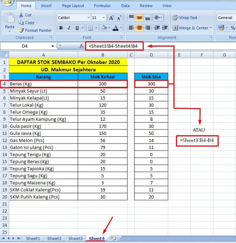Toggle Bold formatting
This screenshot has height=243, width=236.
(x=61, y=28)
